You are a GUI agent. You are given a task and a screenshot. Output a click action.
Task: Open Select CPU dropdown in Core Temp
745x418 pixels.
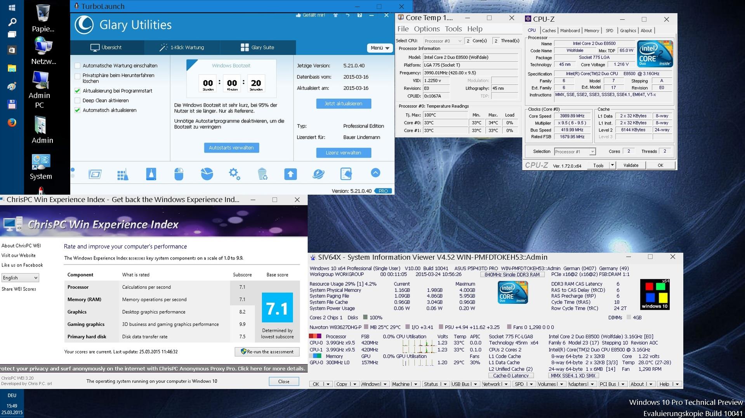click(x=443, y=41)
